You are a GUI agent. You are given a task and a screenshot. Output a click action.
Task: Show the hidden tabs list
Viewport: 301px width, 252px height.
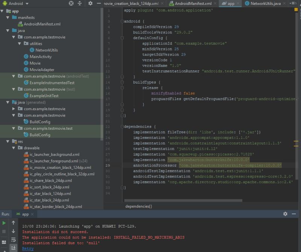click(293, 3)
